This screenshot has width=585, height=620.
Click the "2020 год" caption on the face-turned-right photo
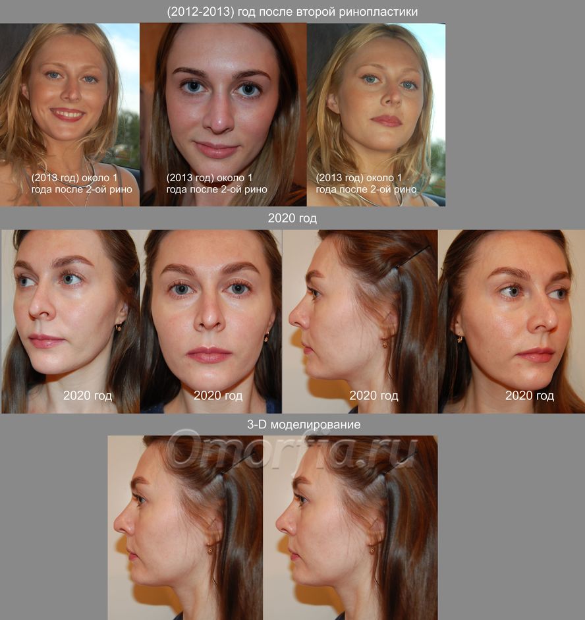(x=529, y=395)
